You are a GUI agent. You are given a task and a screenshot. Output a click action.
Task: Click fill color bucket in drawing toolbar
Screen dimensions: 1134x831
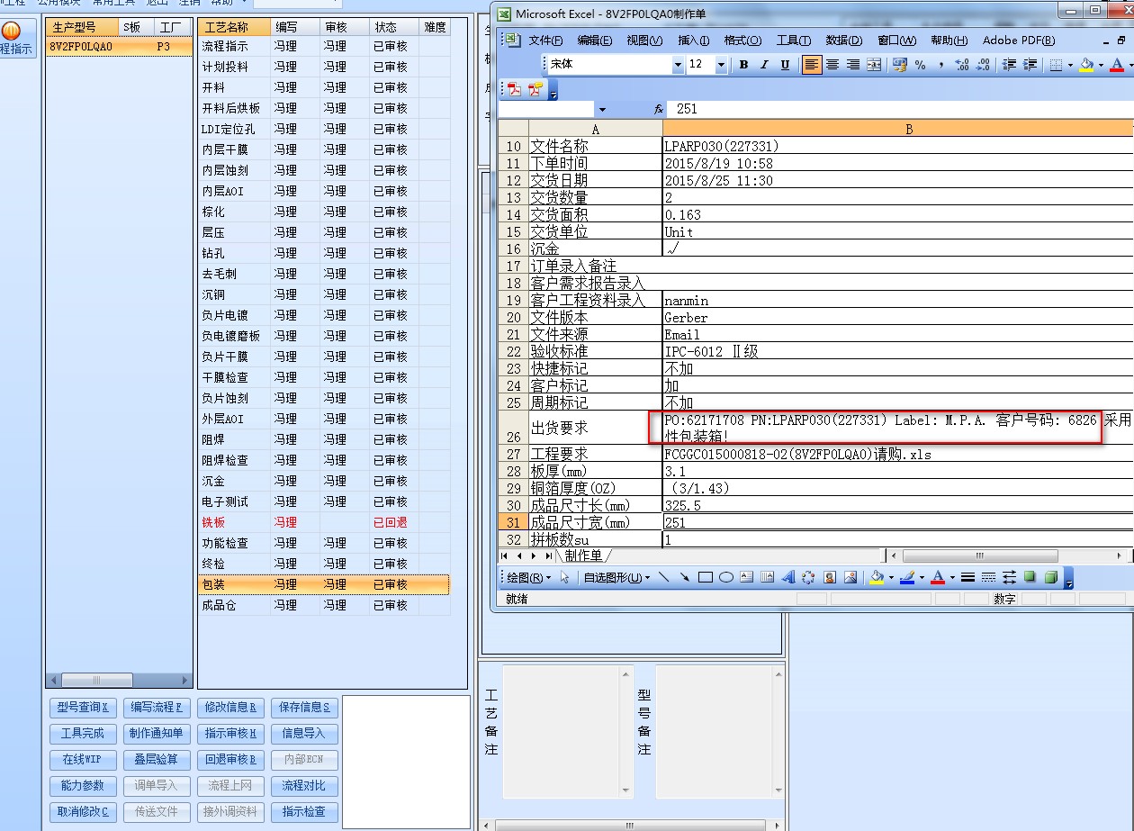(877, 577)
